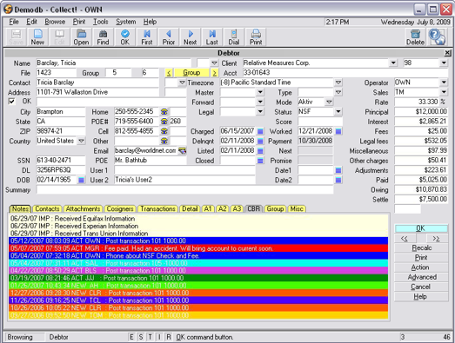Expand the Operator dropdown
The image size is (455, 343).
click(444, 82)
